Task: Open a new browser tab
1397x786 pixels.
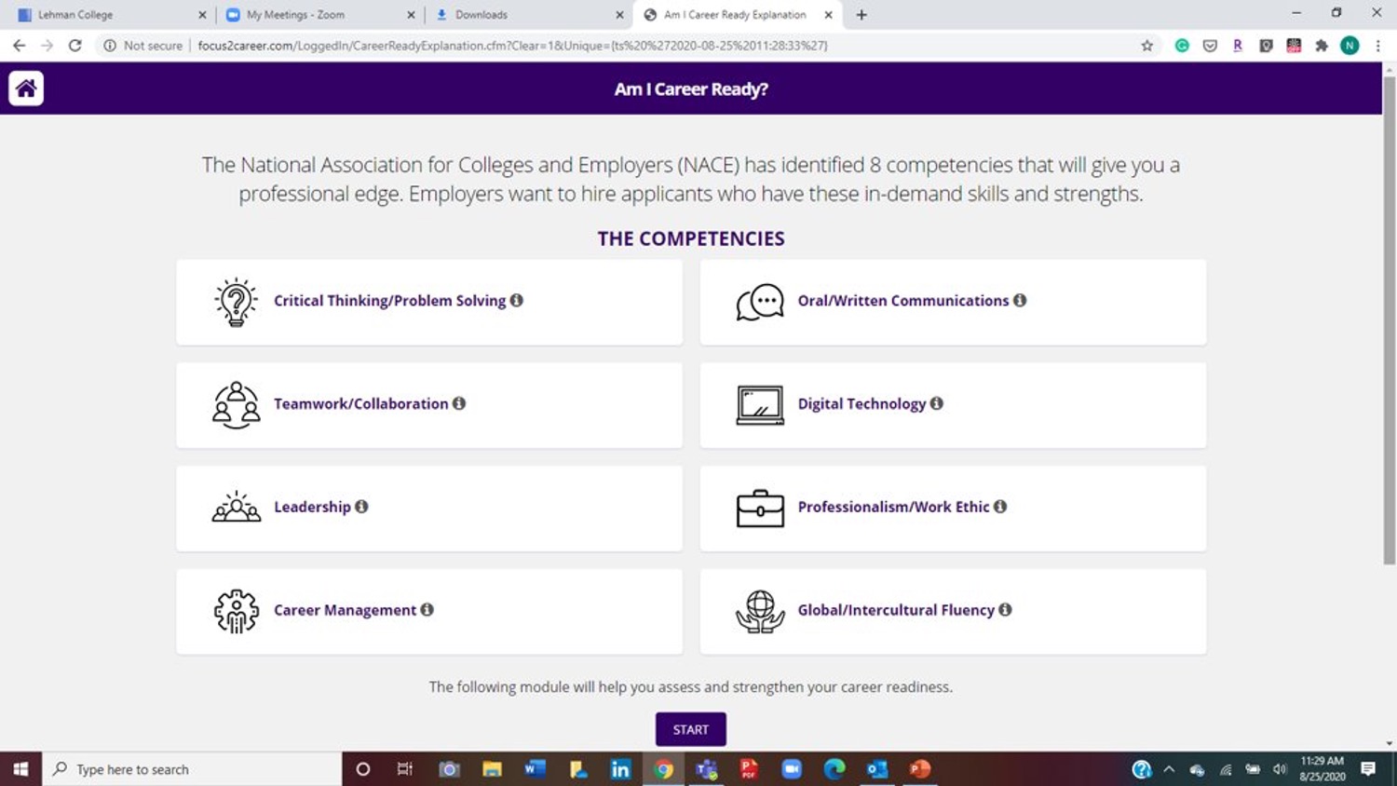Action: pyautogui.click(x=861, y=15)
